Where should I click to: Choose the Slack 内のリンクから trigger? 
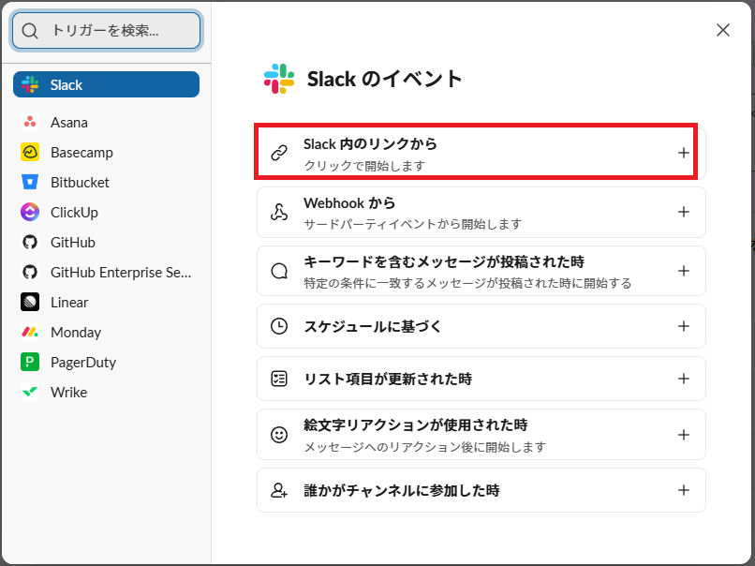coord(481,153)
